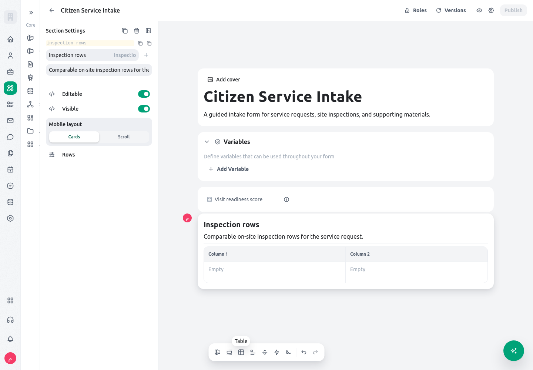Click the code icon beside Visible
Viewport: 533px width, 370px height.
(x=52, y=109)
